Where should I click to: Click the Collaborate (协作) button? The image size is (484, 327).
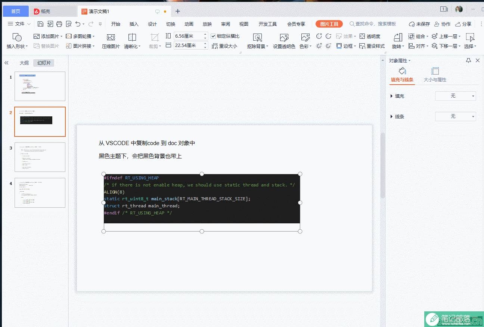[442, 24]
